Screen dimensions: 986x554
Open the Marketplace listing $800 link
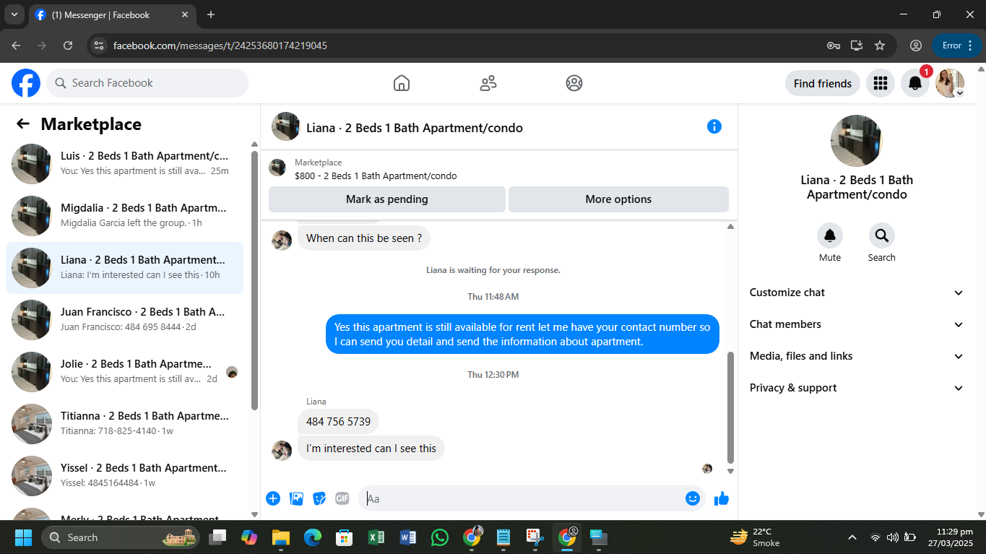pyautogui.click(x=376, y=176)
